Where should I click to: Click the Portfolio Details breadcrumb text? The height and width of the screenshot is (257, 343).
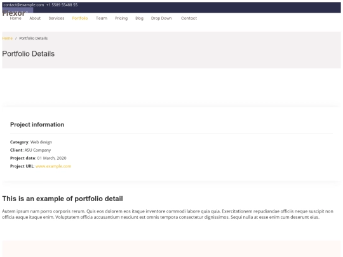pos(34,39)
